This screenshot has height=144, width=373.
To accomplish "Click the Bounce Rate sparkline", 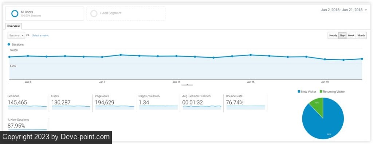I will pyautogui.click(x=246, y=107).
